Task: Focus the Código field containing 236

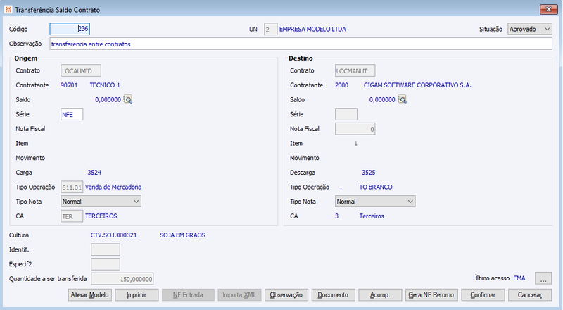Action: (70, 29)
